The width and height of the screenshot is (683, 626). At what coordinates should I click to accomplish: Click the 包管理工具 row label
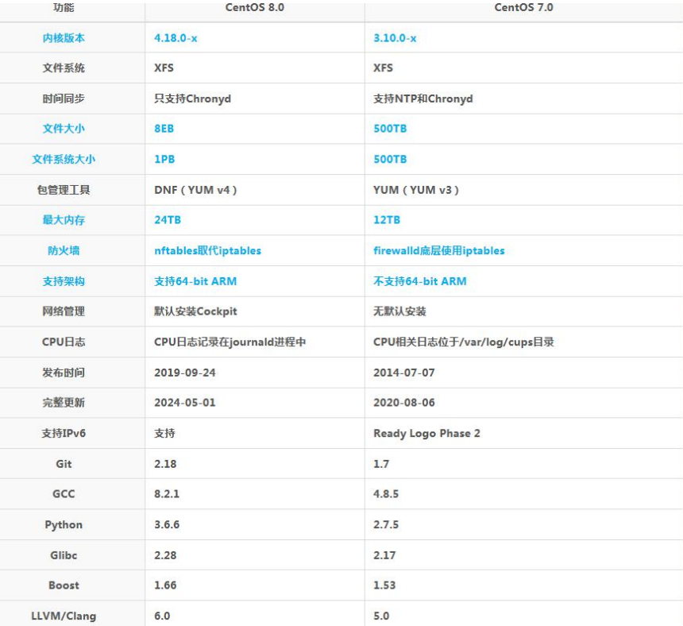pyautogui.click(x=64, y=190)
